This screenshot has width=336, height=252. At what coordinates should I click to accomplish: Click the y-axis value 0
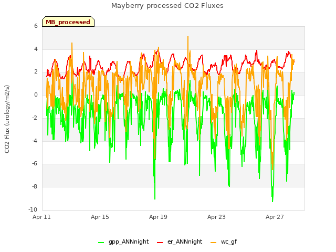click(x=36, y=94)
